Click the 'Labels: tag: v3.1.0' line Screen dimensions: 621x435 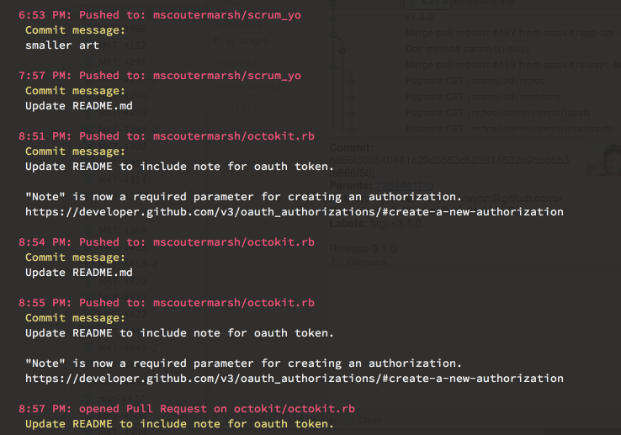pos(375,224)
